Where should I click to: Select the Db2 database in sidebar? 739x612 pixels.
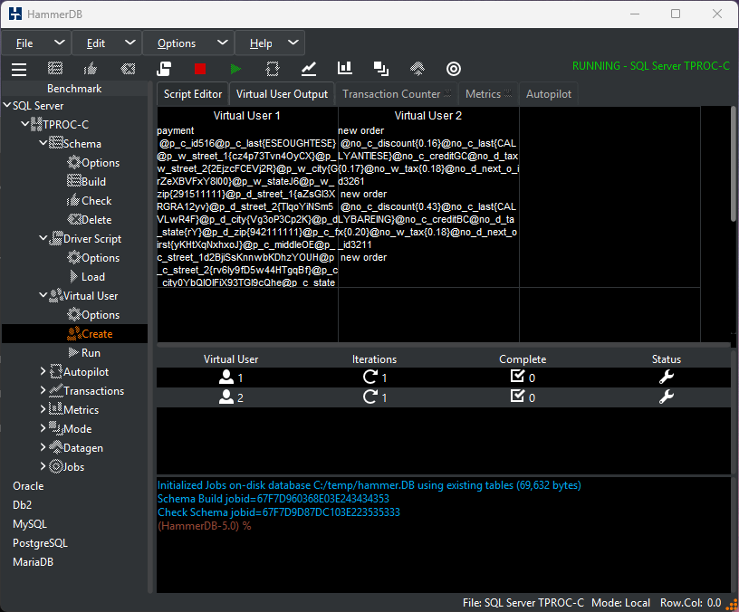point(22,504)
